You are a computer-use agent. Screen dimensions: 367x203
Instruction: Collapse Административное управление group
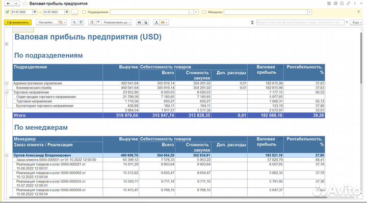[x=7, y=83]
